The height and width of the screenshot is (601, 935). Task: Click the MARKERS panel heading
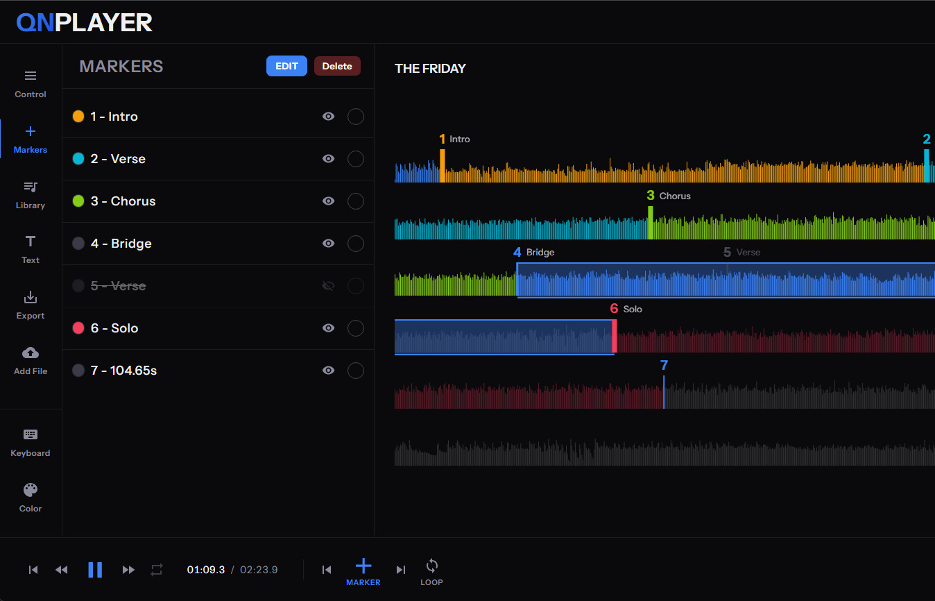(x=121, y=67)
